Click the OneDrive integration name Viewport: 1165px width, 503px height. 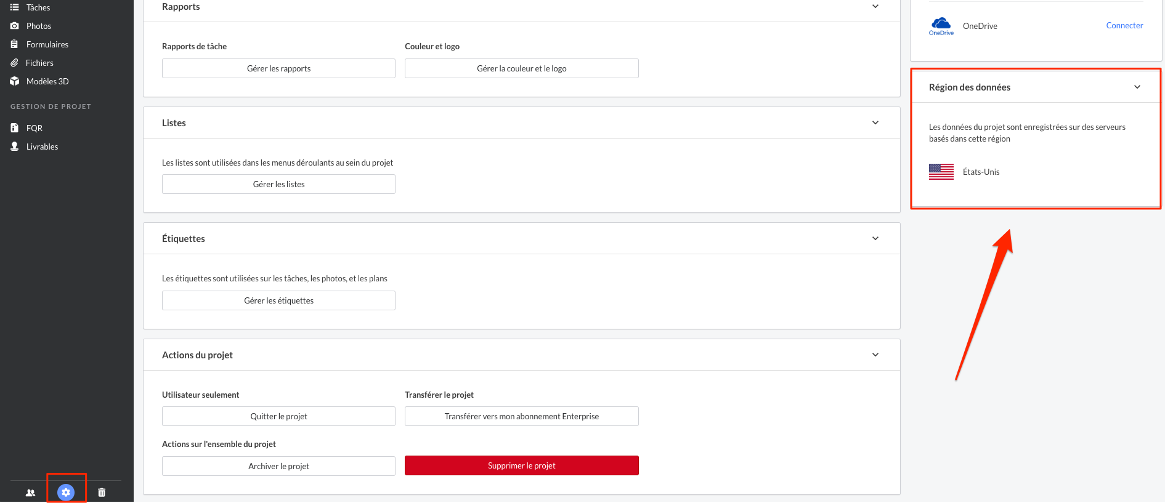980,26
